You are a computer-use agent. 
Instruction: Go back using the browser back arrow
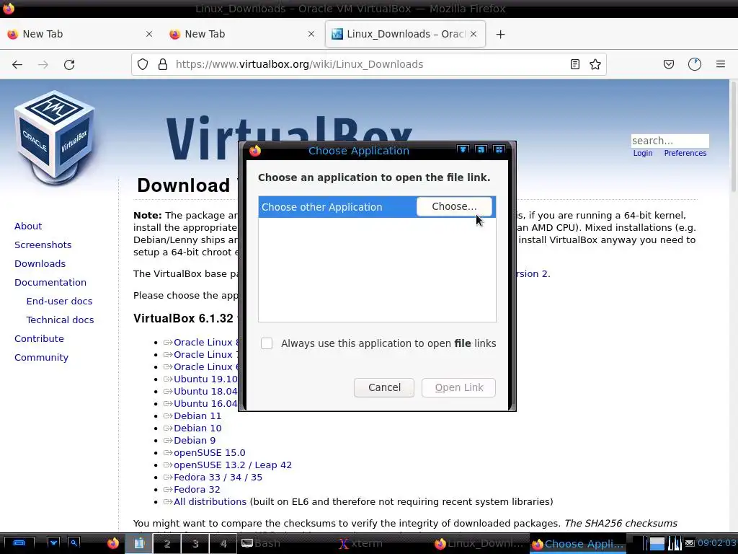(x=17, y=64)
